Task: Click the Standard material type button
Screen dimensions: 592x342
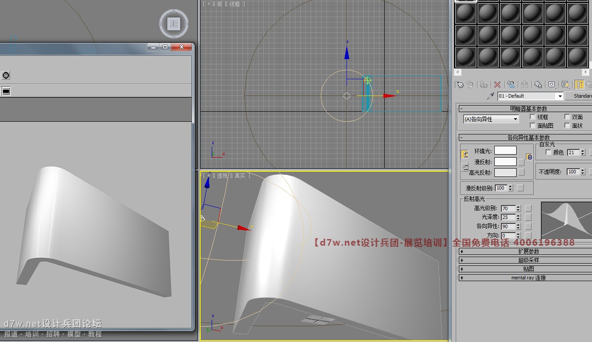Action: coord(579,96)
